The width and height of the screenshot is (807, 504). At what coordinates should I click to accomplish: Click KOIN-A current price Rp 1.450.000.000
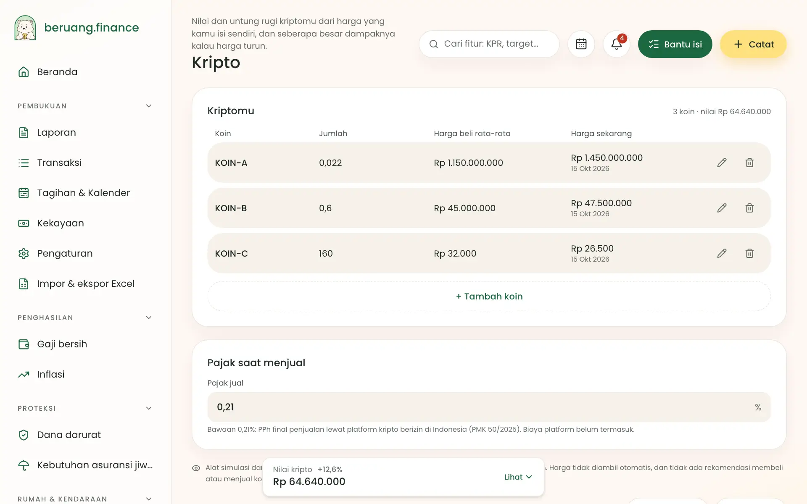click(607, 158)
